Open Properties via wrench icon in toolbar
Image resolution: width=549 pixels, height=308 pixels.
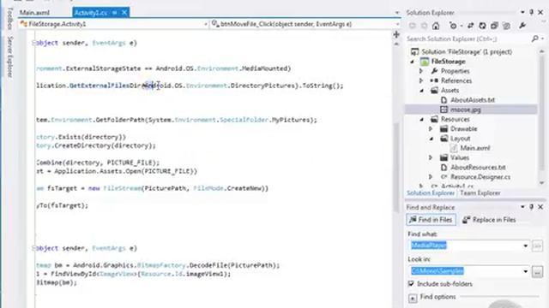(522, 26)
